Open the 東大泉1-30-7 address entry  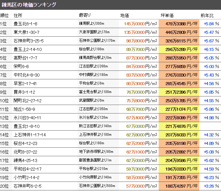(27, 32)
